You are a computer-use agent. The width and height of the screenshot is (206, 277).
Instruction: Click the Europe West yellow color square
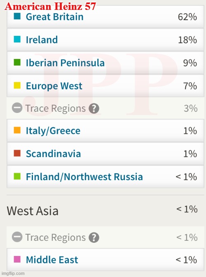[17, 85]
